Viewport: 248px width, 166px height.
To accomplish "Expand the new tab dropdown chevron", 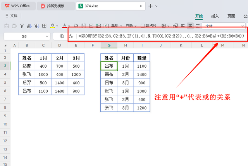I will pos(156,6).
